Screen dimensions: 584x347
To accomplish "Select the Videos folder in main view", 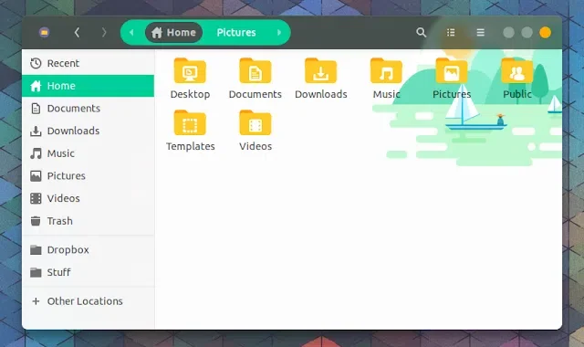I will [x=255, y=123].
